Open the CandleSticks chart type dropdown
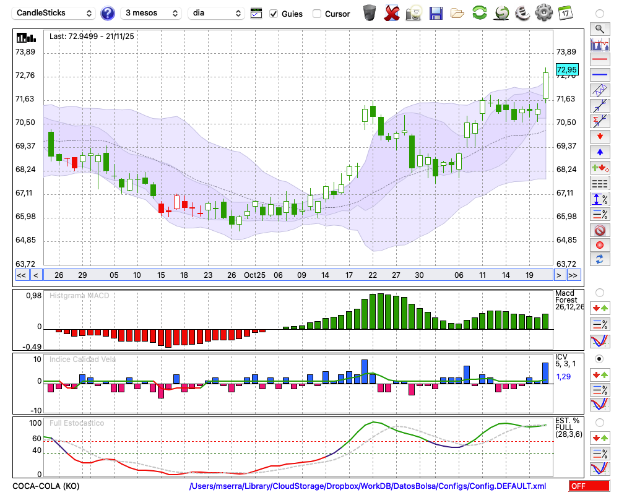 tap(54, 13)
